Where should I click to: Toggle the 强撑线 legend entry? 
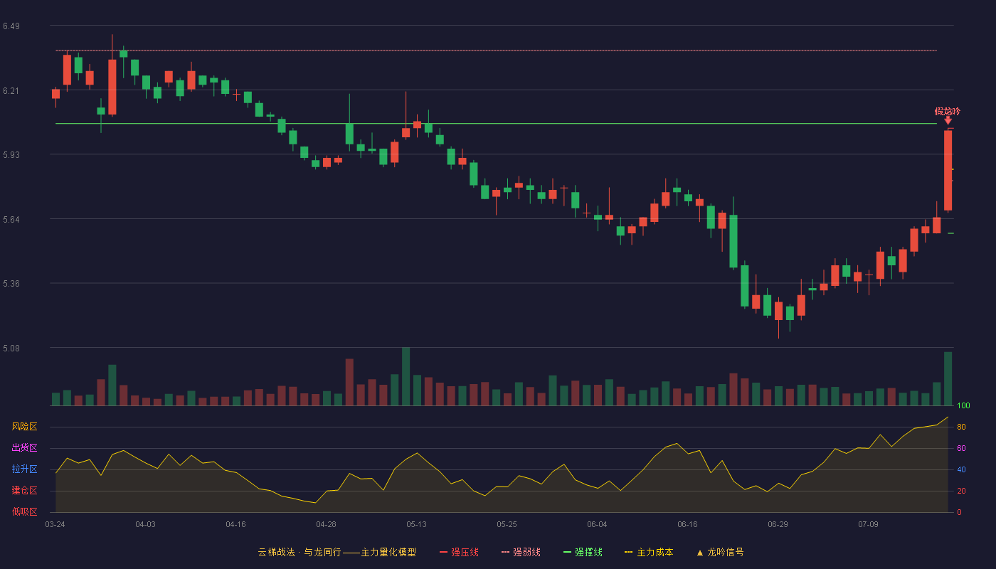583,552
